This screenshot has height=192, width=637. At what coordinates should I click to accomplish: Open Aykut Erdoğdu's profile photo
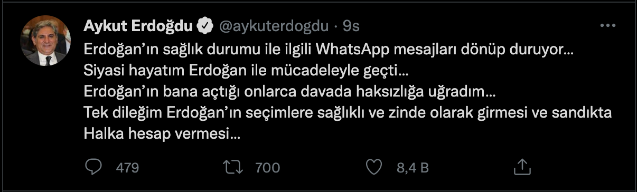[46, 41]
